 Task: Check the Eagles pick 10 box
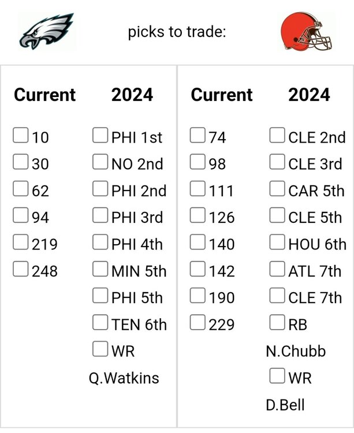pos(21,136)
